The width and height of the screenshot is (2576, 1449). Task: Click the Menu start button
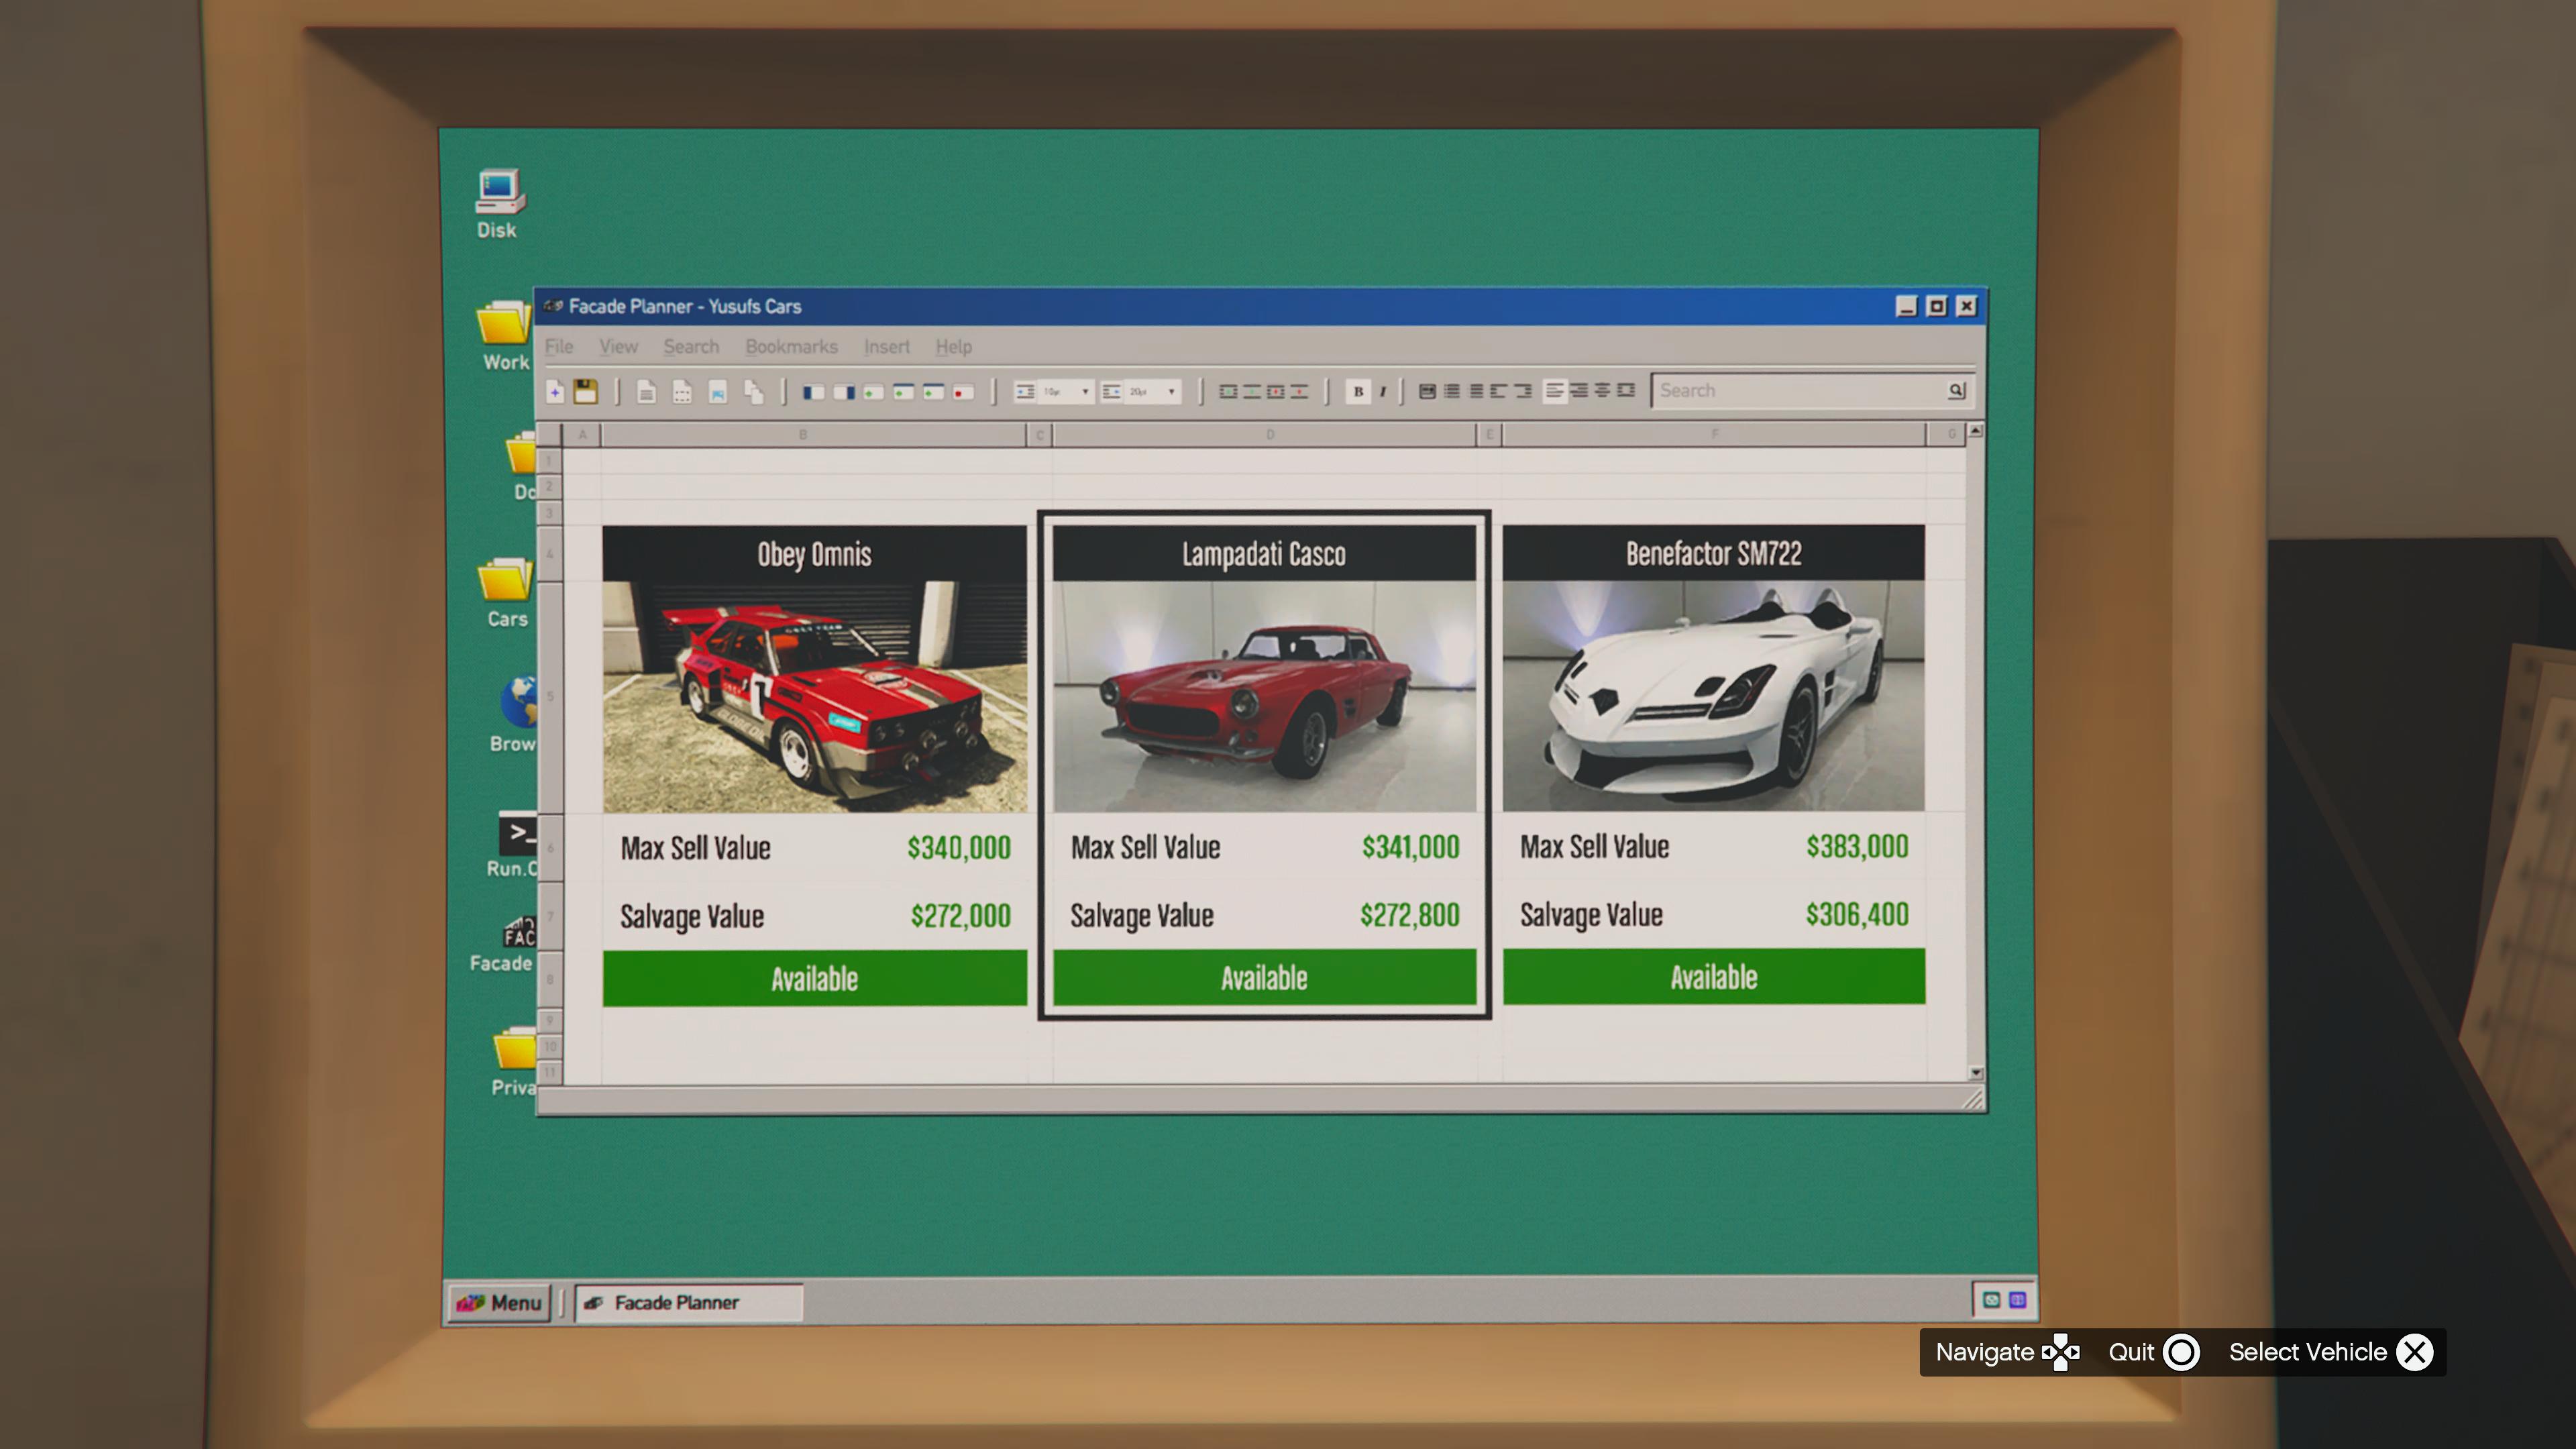(x=499, y=1302)
